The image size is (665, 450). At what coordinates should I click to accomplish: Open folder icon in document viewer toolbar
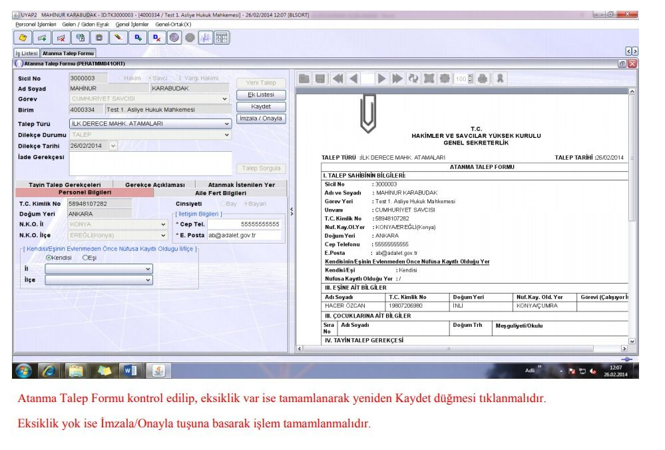click(x=304, y=79)
